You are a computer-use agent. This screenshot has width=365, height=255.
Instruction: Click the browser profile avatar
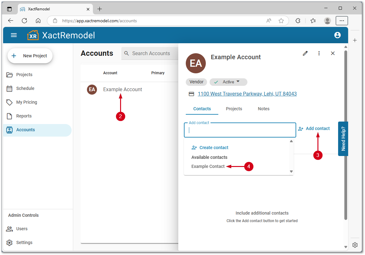click(327, 21)
